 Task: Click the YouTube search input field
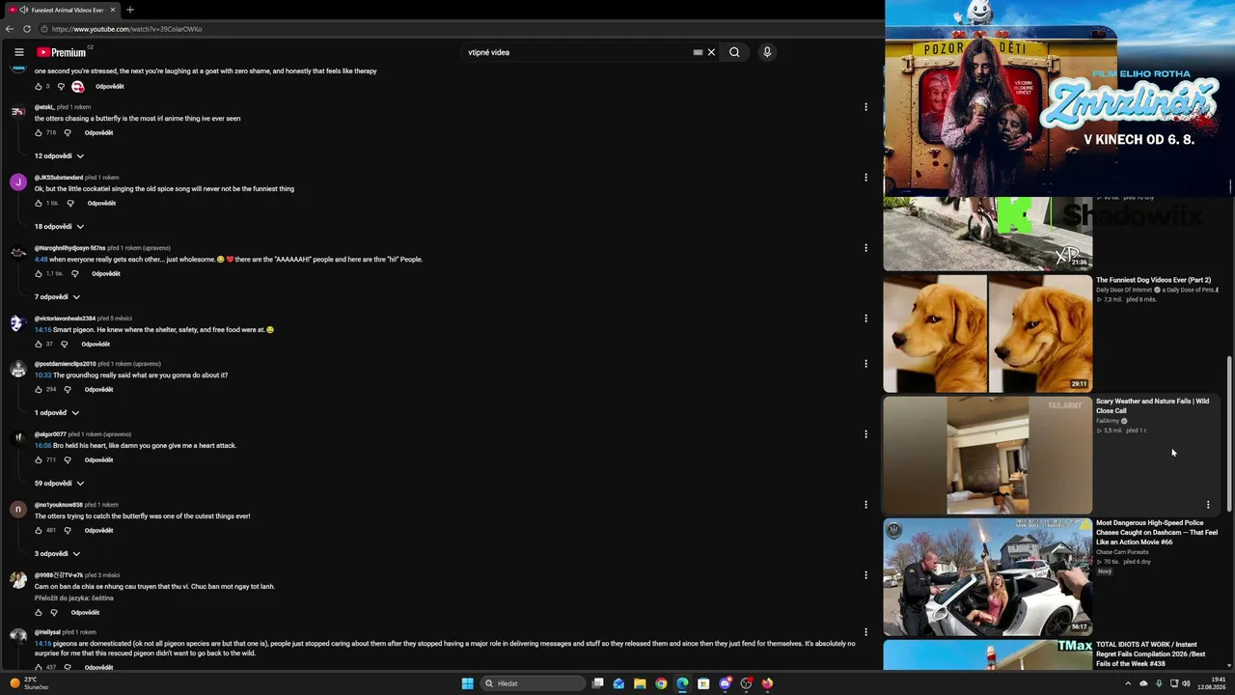pos(577,52)
